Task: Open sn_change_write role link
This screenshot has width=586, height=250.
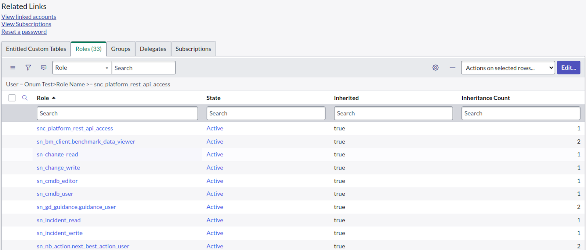Action: click(58, 168)
